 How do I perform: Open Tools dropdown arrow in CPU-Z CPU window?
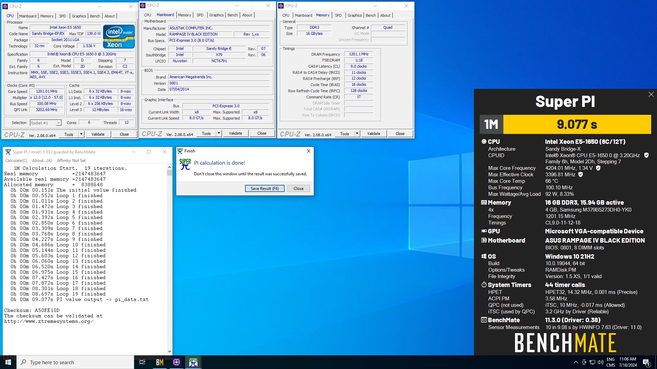click(x=81, y=134)
